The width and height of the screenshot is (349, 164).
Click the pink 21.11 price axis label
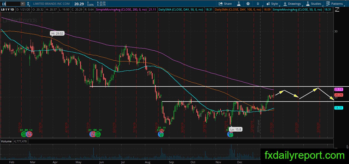tap(338, 89)
